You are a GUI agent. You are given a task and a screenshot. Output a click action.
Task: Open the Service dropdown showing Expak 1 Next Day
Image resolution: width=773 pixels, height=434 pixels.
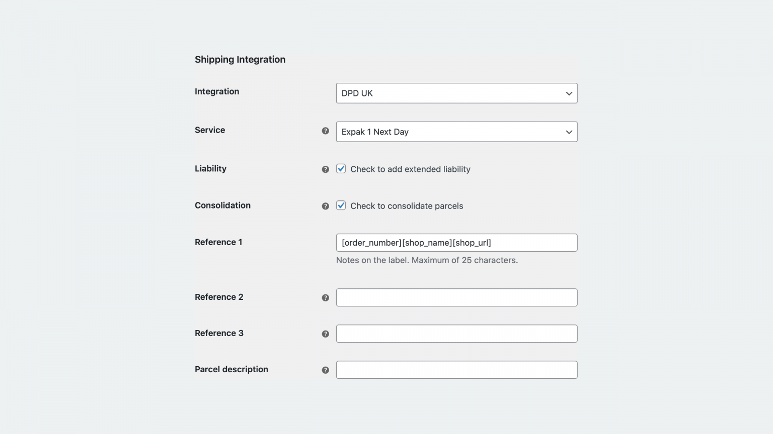coord(456,132)
